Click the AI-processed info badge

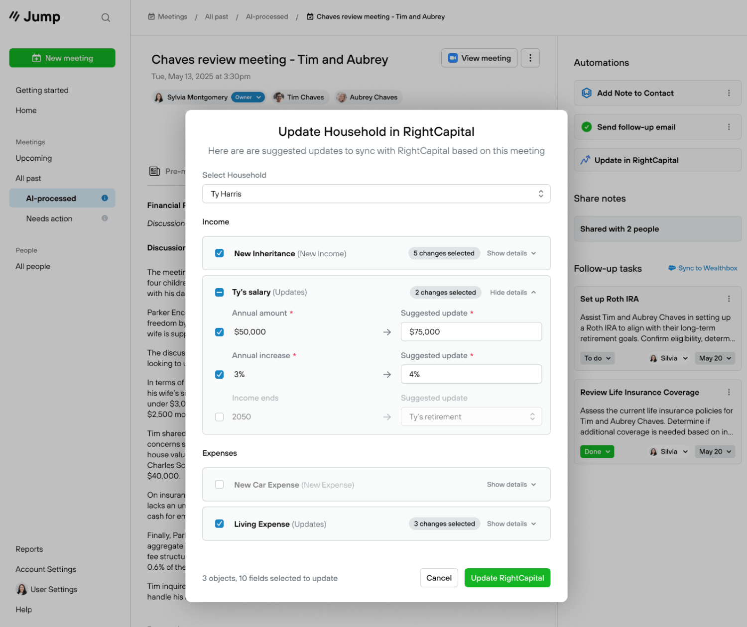point(105,198)
